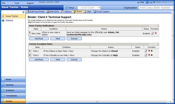Delete the Test-1 escalation rule

[149, 51]
